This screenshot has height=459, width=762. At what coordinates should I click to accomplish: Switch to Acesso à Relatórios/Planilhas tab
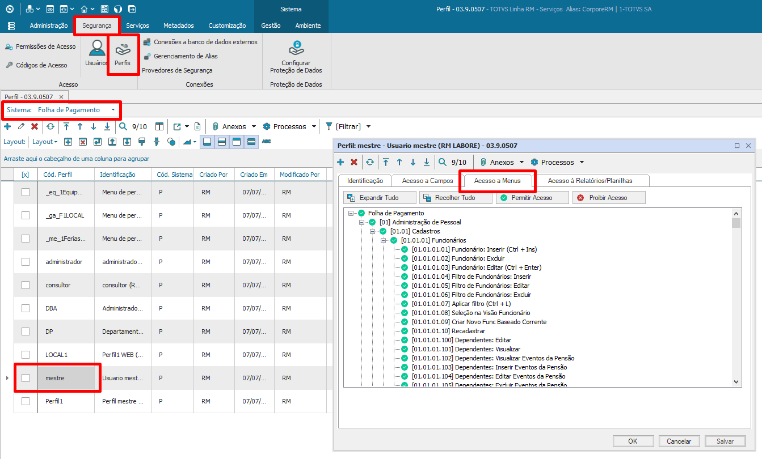pyautogui.click(x=590, y=181)
